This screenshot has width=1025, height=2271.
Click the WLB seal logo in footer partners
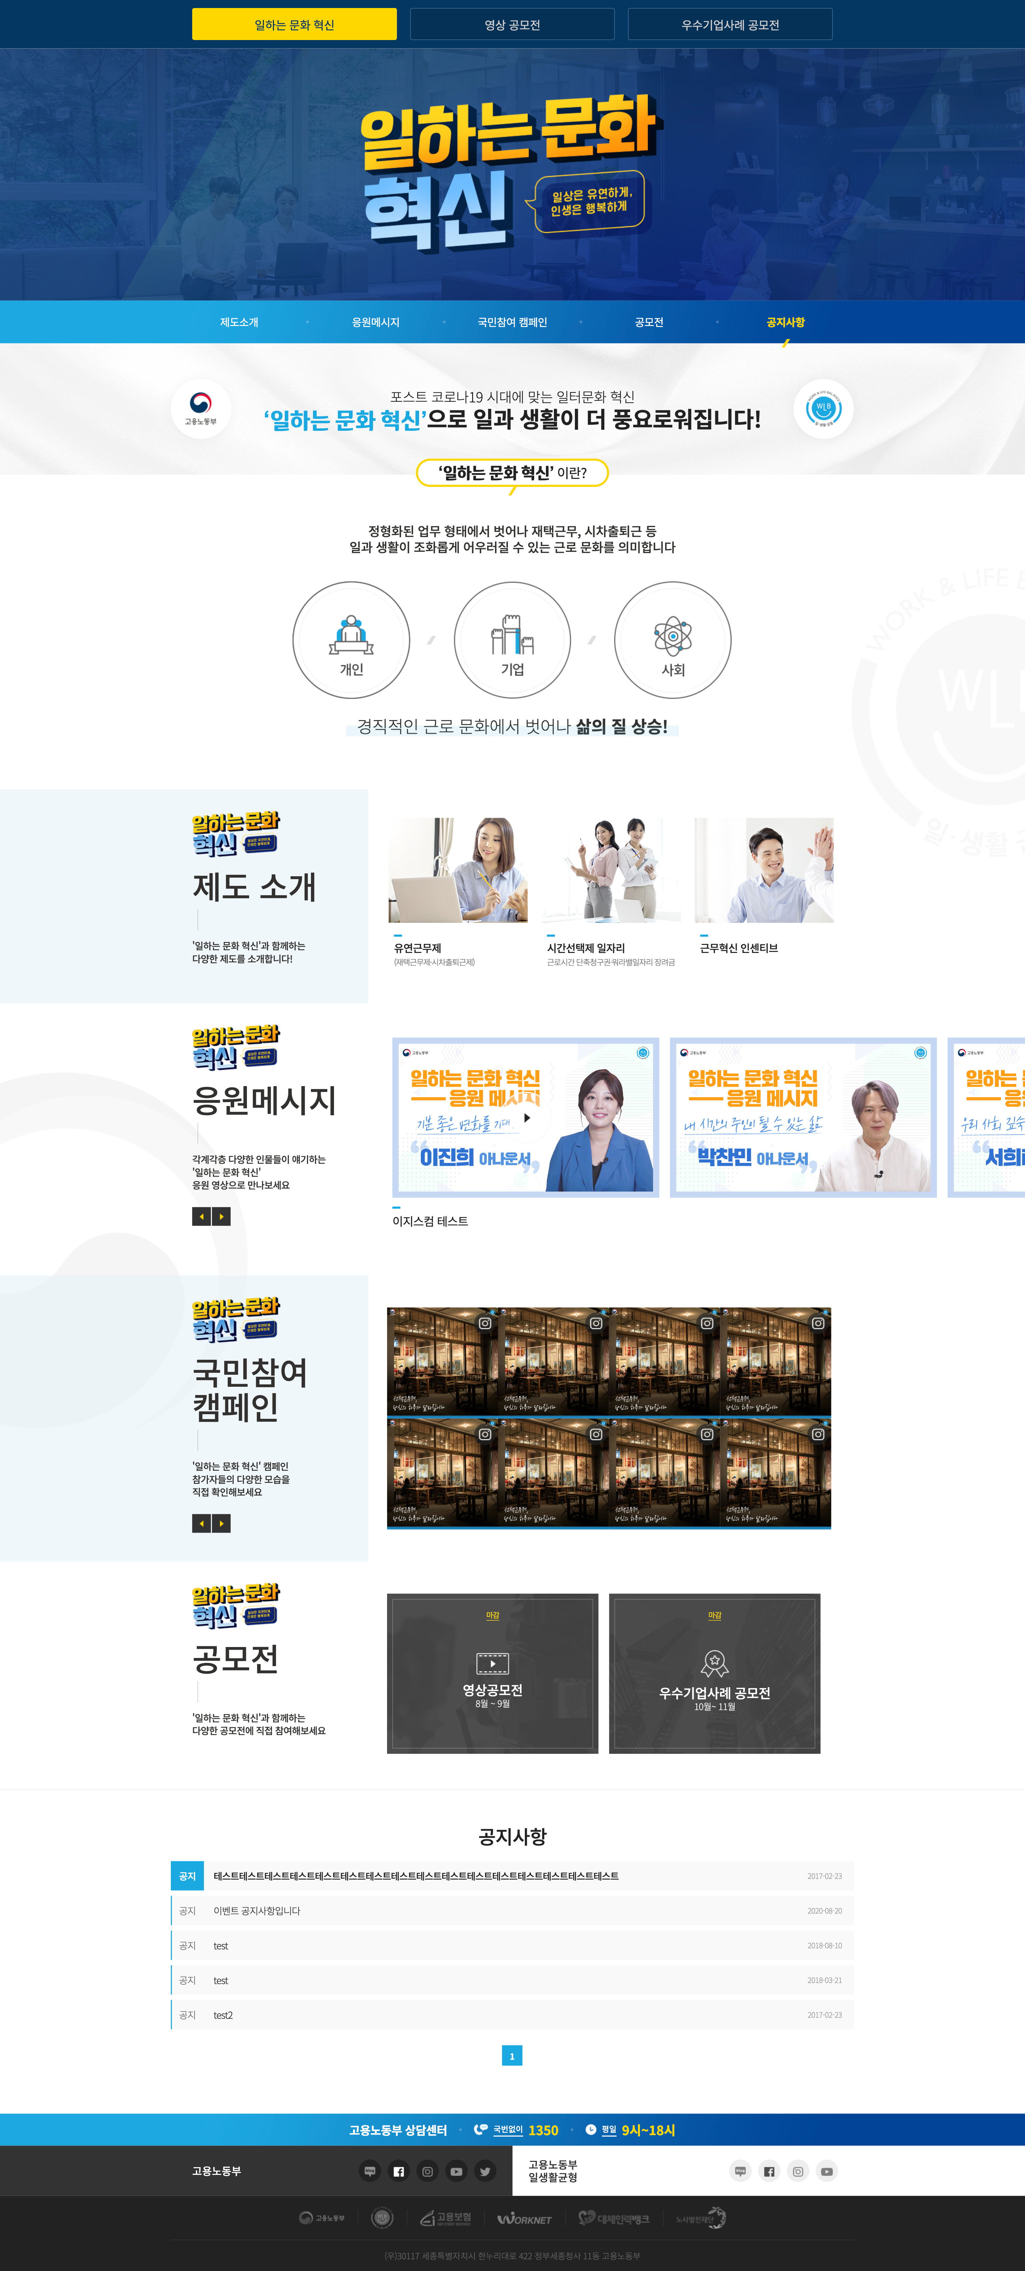382,2218
